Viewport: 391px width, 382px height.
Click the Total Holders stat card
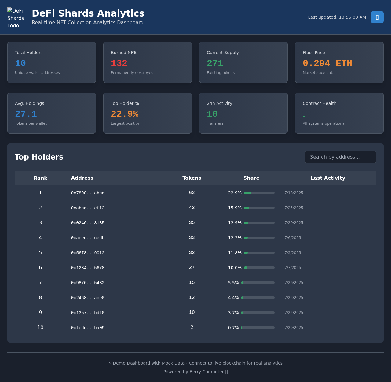51,62
